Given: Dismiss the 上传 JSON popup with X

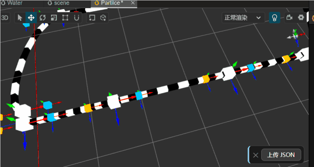Looking at the screenshot, I should coord(256,155).
